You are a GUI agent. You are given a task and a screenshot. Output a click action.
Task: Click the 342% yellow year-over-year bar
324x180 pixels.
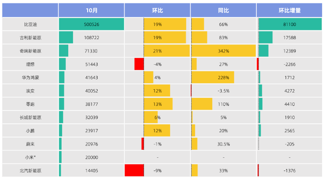pos(224,51)
